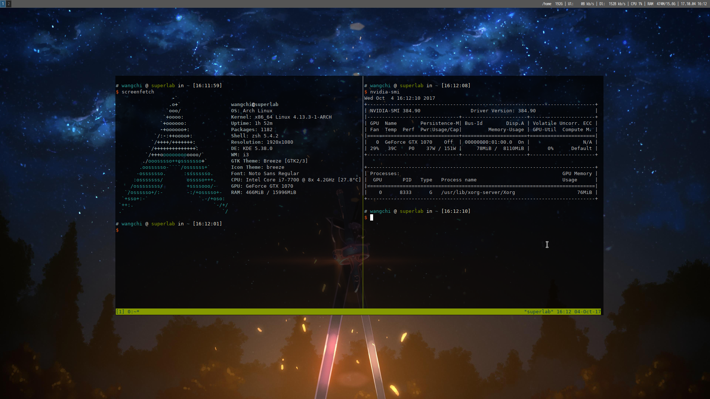Click the 'GTK Theme: Breeze [GTK2/3]' line
Viewport: 710px width, 399px height.
(269, 161)
